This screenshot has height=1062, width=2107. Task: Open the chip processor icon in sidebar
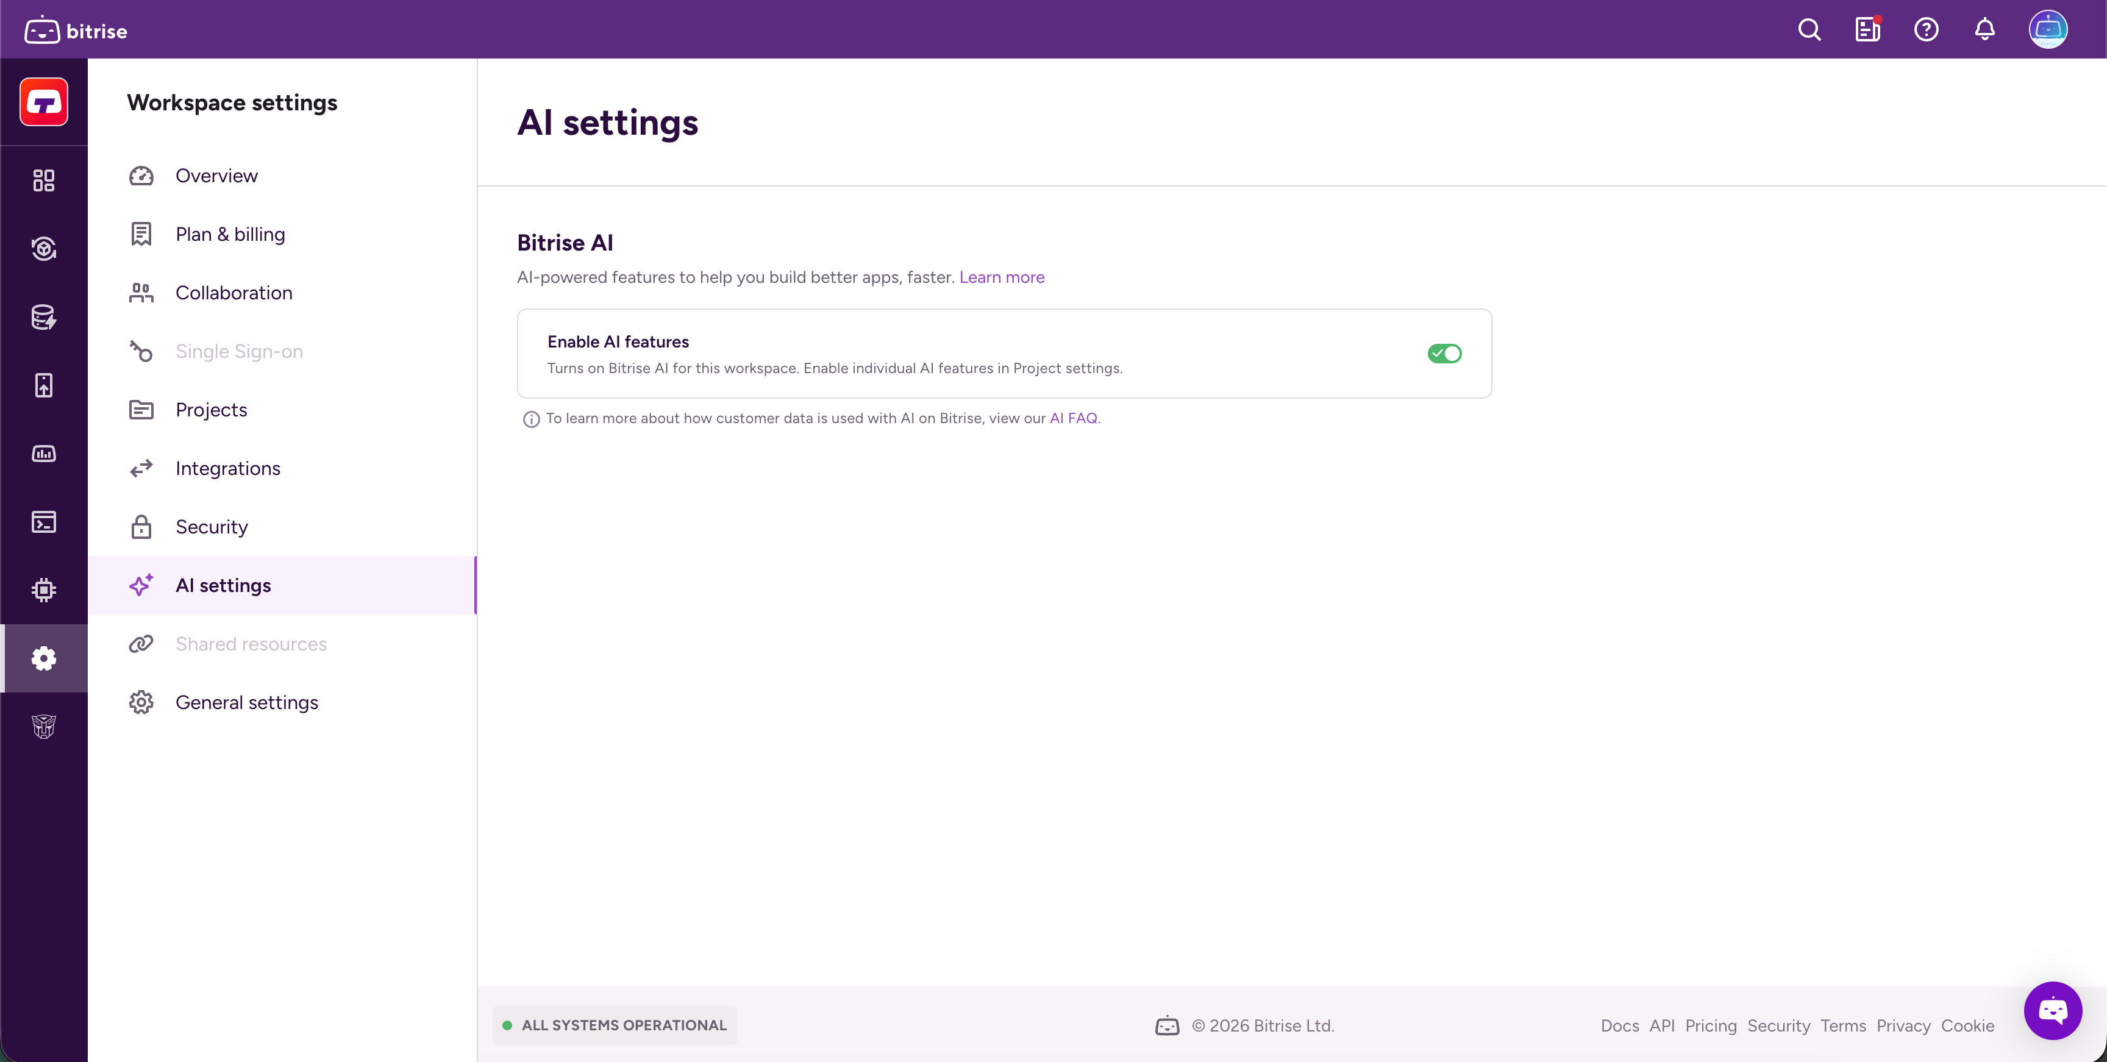[x=44, y=590]
